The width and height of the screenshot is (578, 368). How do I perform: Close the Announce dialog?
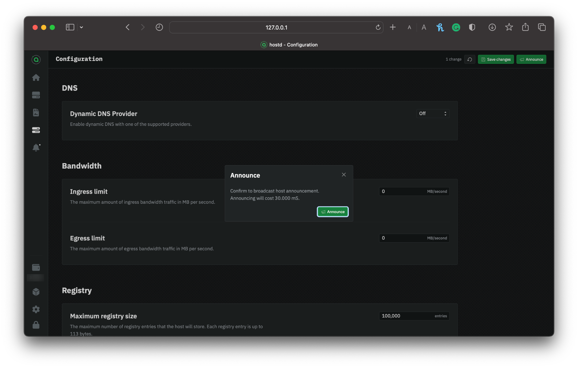(344, 175)
